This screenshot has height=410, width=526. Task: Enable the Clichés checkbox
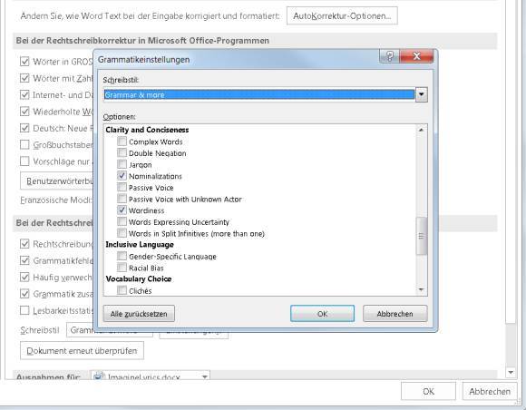click(x=122, y=290)
